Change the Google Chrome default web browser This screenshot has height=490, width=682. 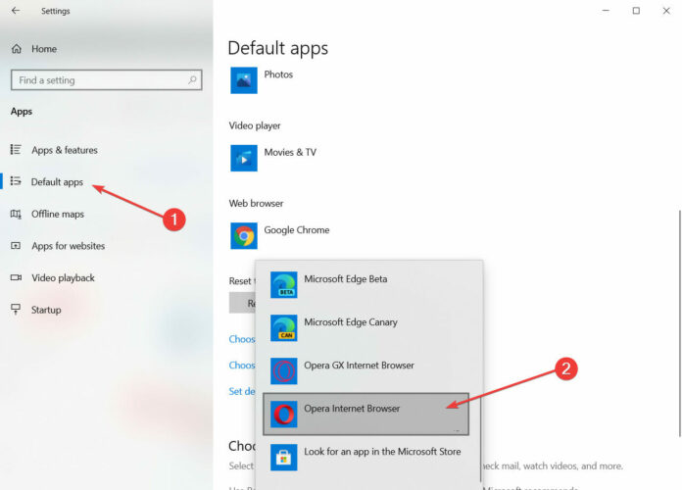click(297, 229)
